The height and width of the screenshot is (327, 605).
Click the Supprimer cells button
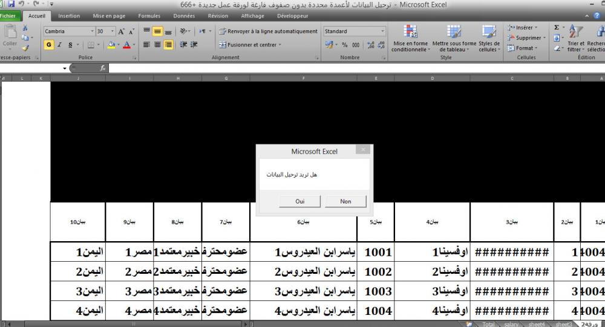coord(526,38)
